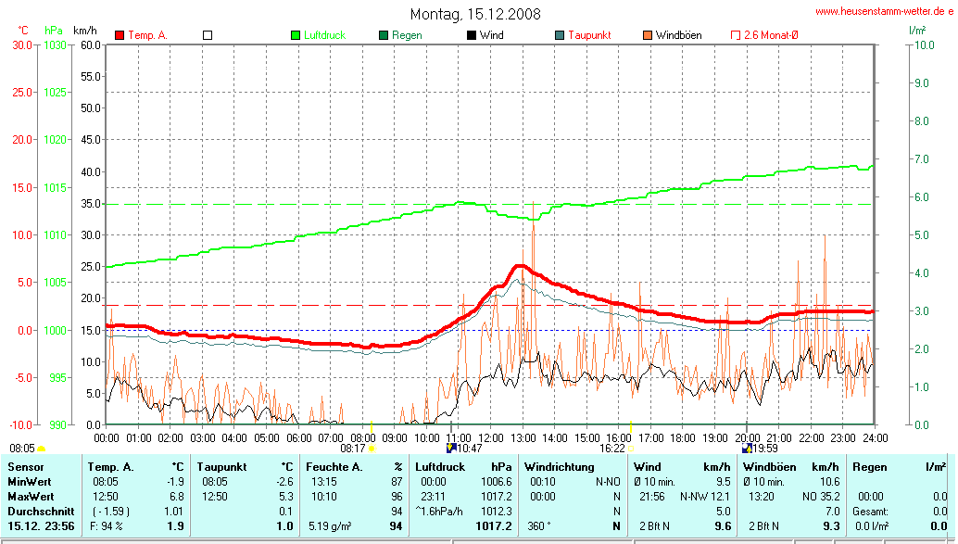This screenshot has width=958, height=544.
Task: Open the heusenstamm-wetter.de website link
Action: pos(884,11)
